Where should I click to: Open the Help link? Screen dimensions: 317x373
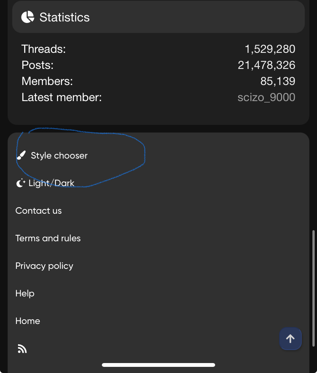25,293
